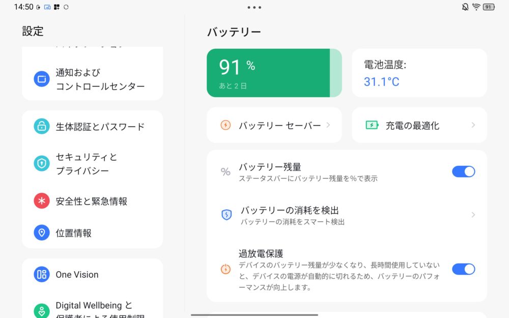The image size is (509, 318).
Task: Click the orange battery saver icon
Action: click(225, 125)
